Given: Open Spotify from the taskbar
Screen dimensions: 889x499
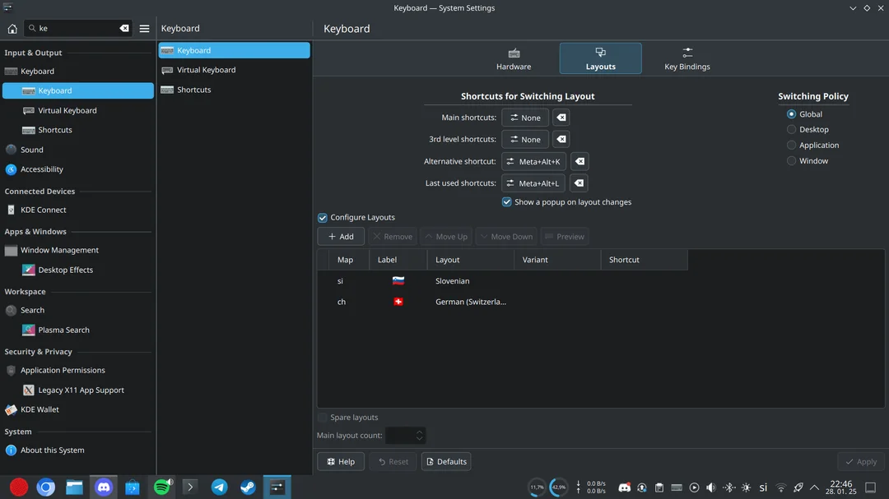Looking at the screenshot, I should (x=162, y=487).
